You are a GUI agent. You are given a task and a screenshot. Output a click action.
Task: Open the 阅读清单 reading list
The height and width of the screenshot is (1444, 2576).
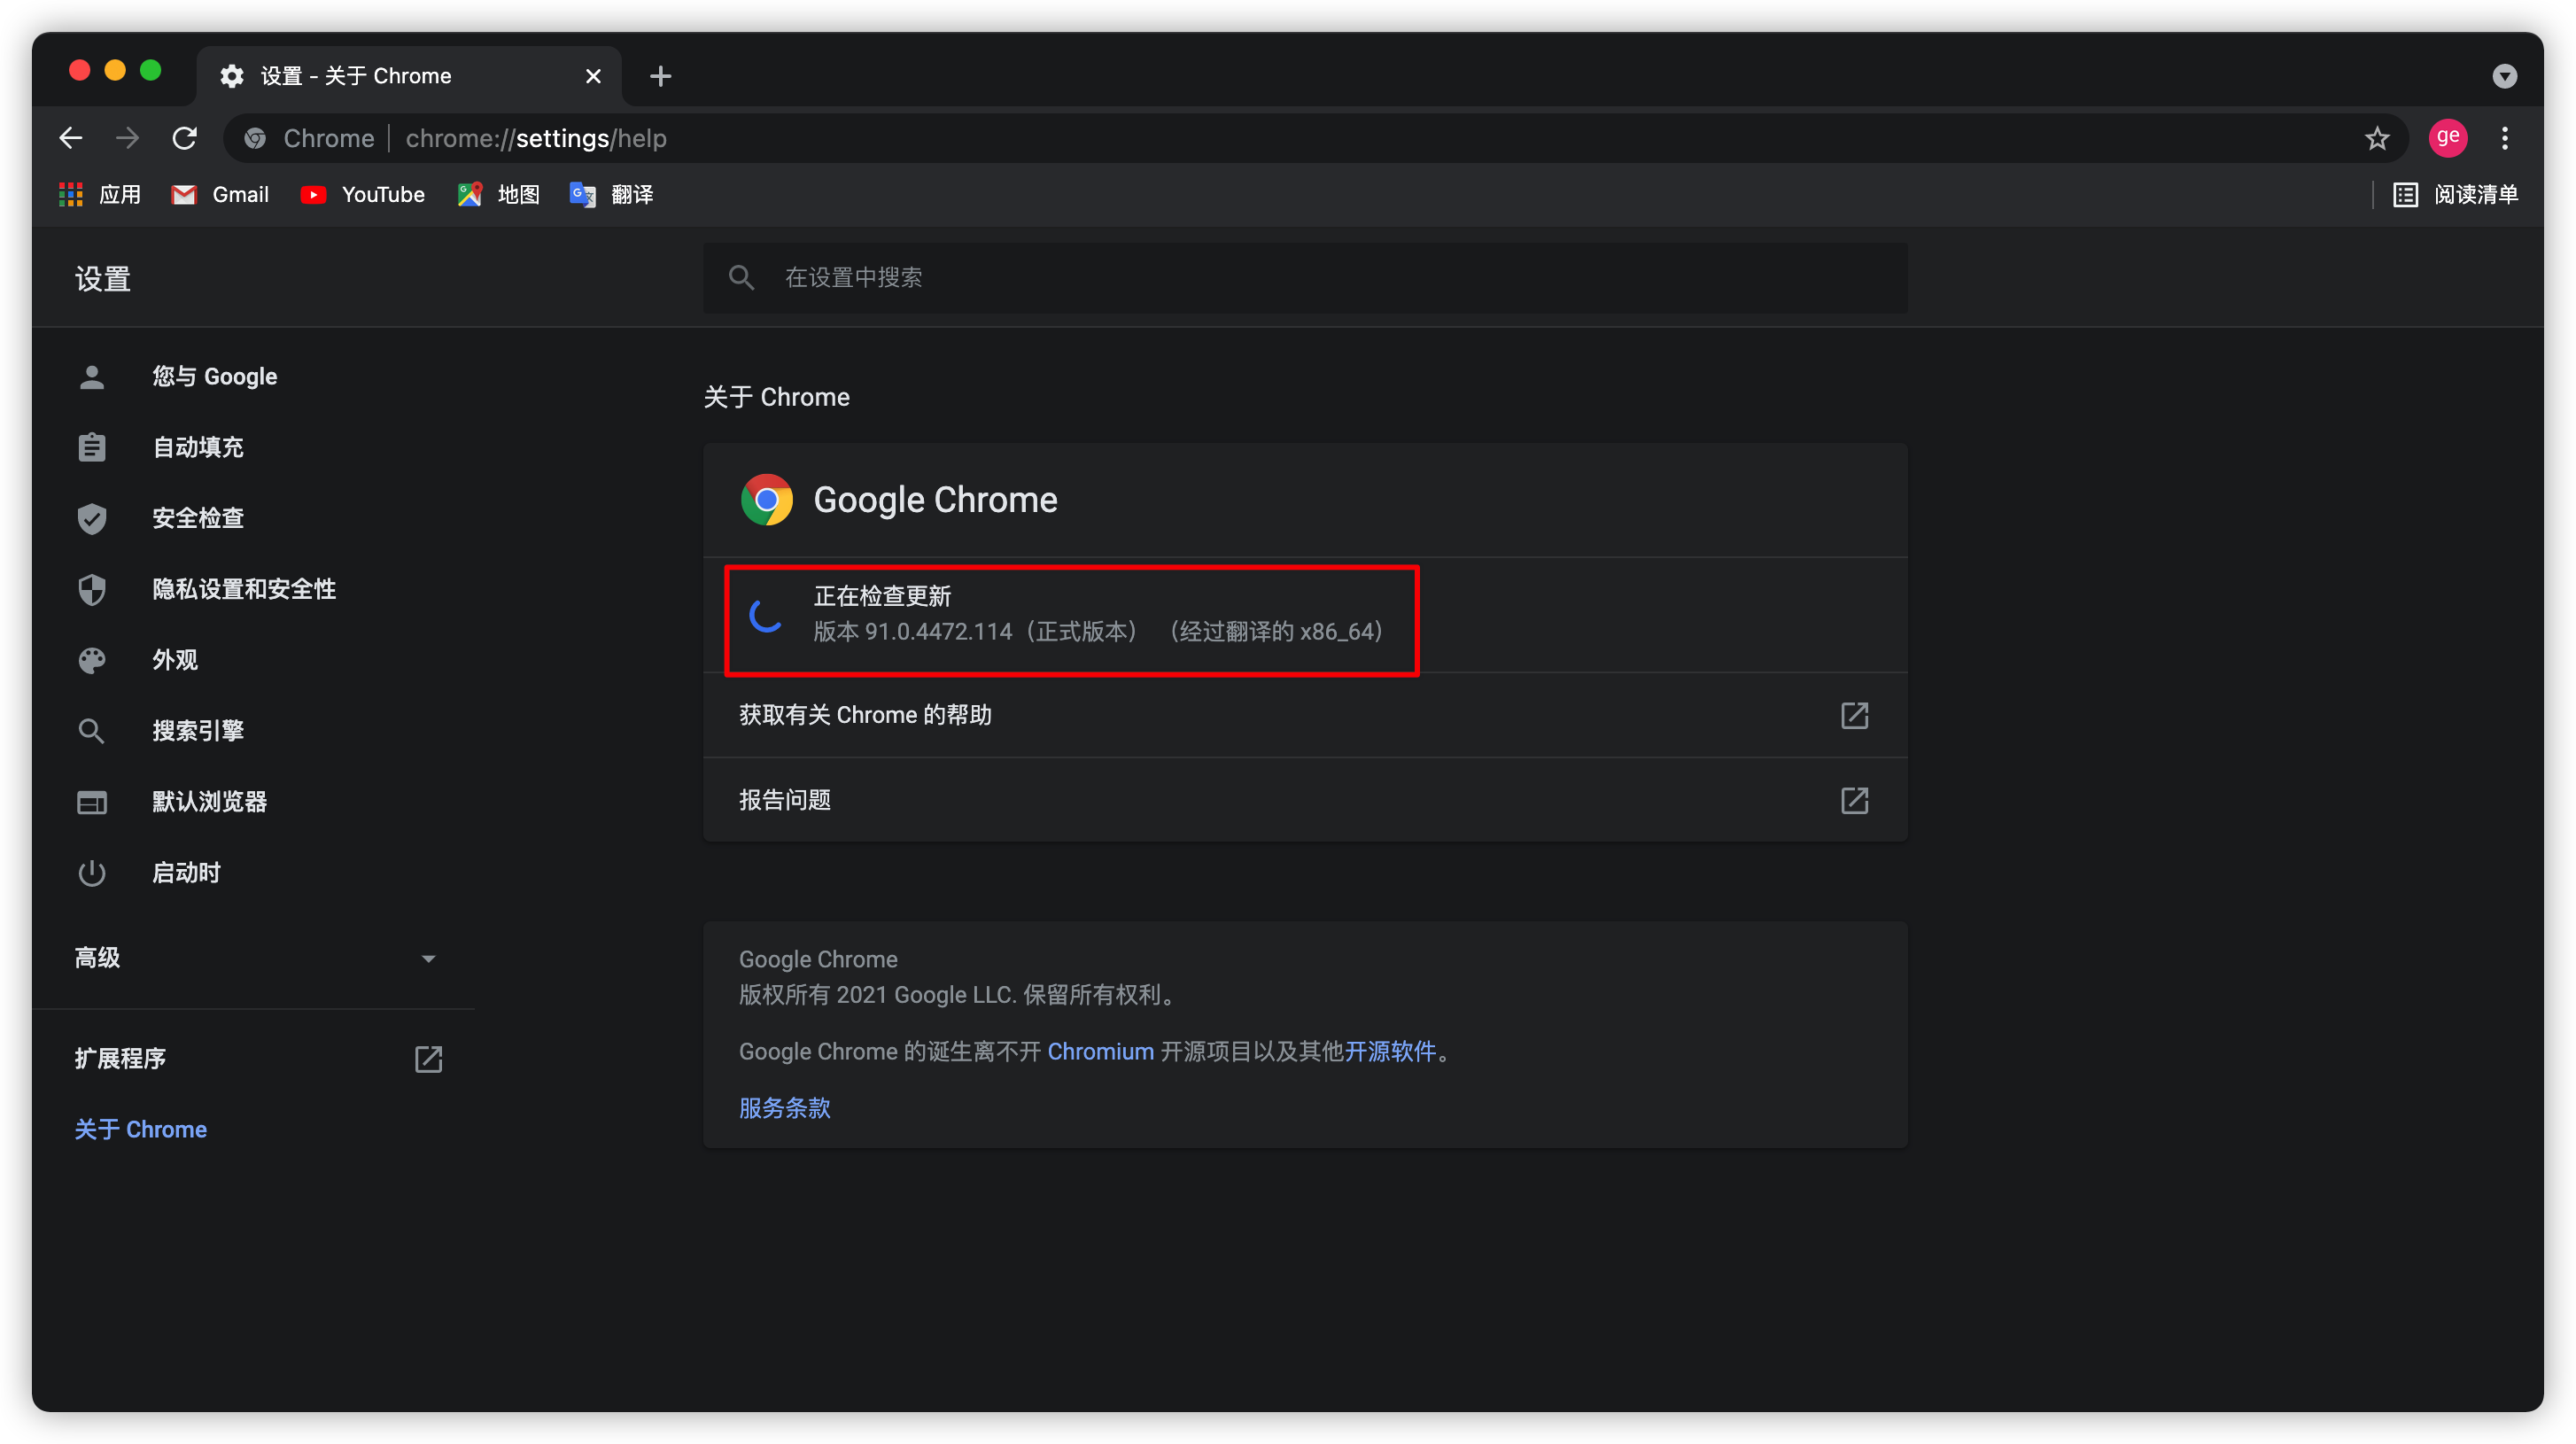2455,194
